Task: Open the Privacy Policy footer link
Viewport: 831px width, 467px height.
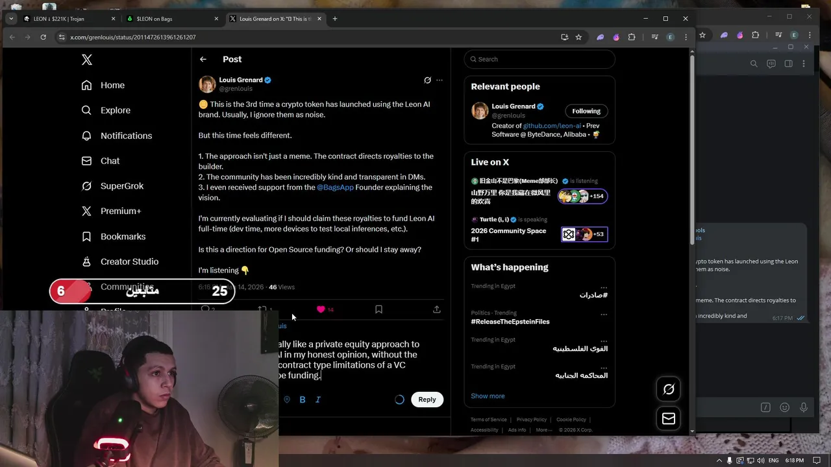Action: (532, 420)
